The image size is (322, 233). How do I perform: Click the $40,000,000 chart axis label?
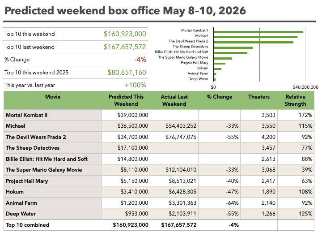[x=305, y=87]
